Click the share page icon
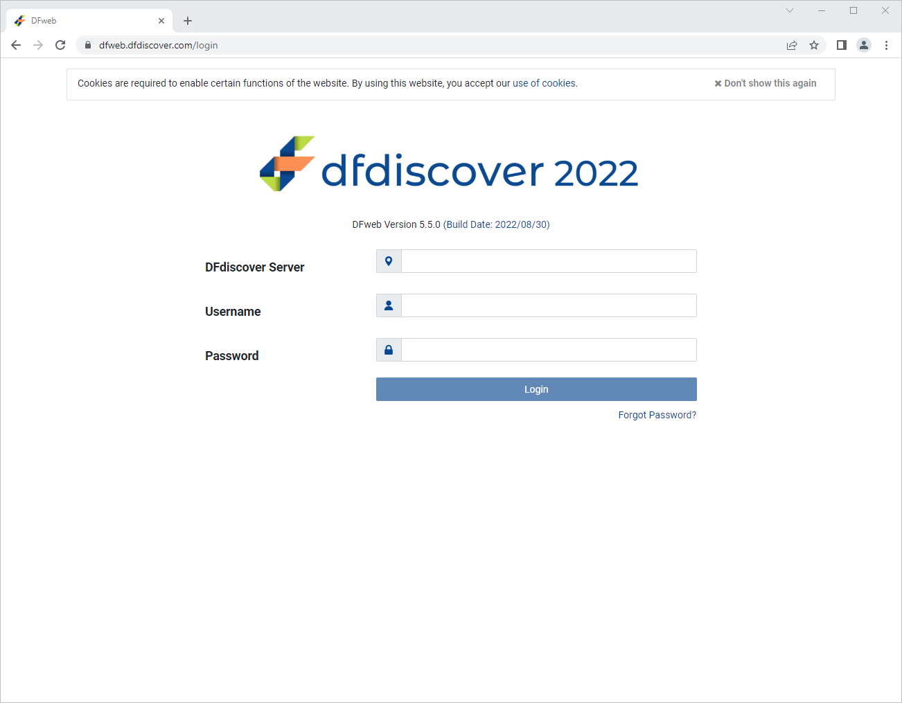902x703 pixels. point(792,45)
